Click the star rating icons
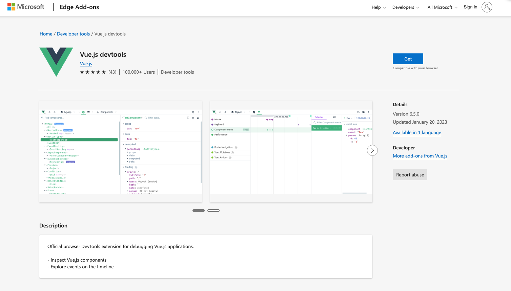Screen dimensions: 511x291 93,72
